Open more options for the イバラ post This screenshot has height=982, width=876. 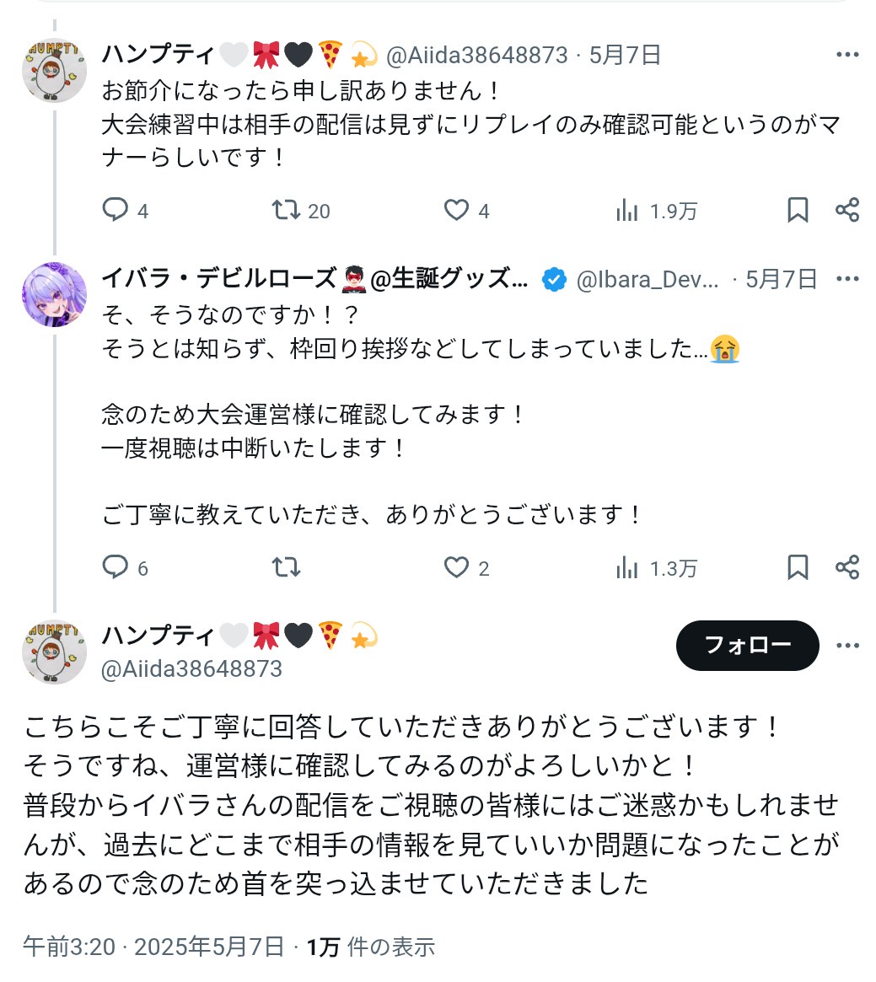click(x=847, y=279)
